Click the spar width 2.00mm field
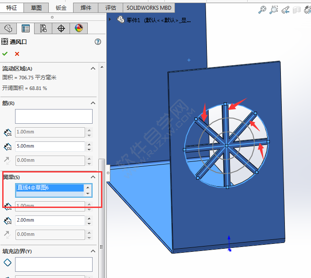The width and height of the screenshot is (311, 278). pos(50,220)
